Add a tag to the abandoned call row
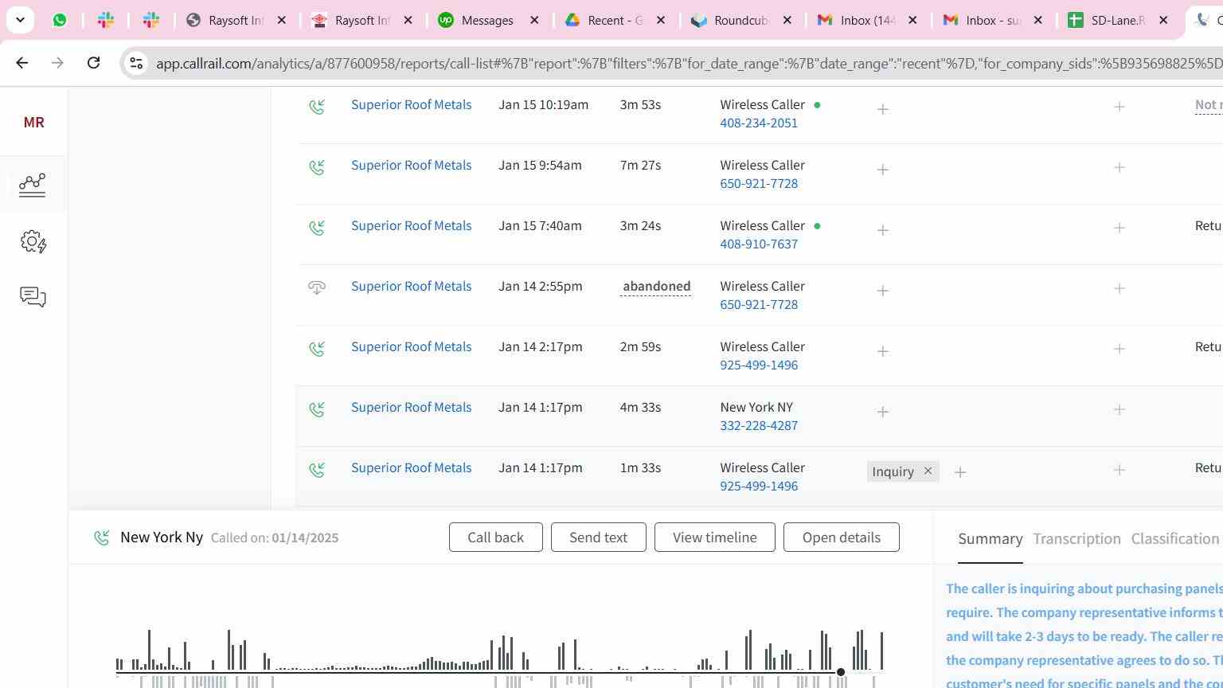This screenshot has height=688, width=1223. pyautogui.click(x=882, y=291)
